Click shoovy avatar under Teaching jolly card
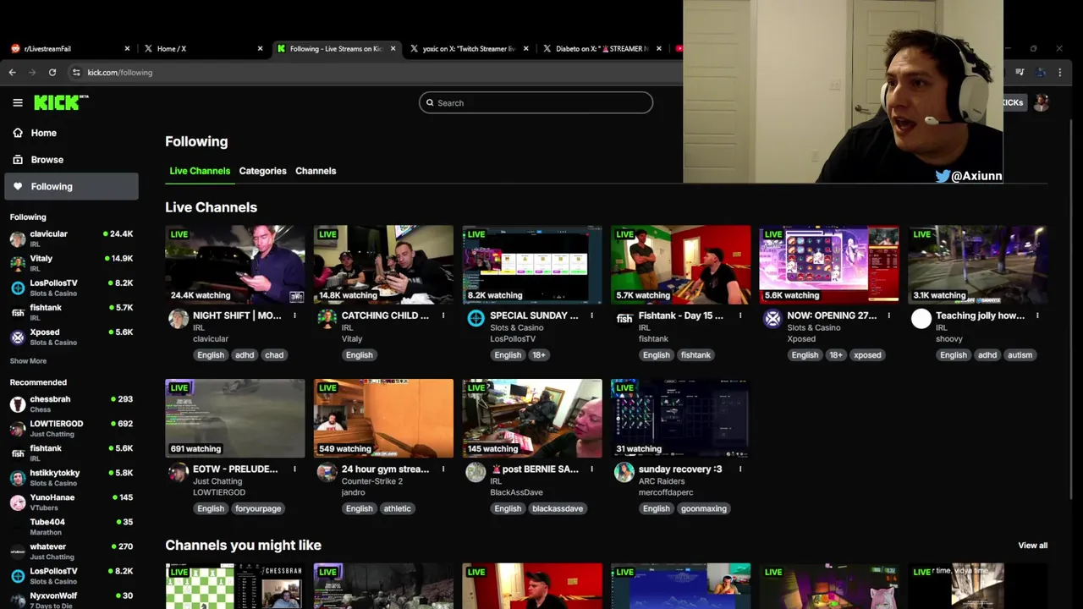1083x609 pixels. 921,319
